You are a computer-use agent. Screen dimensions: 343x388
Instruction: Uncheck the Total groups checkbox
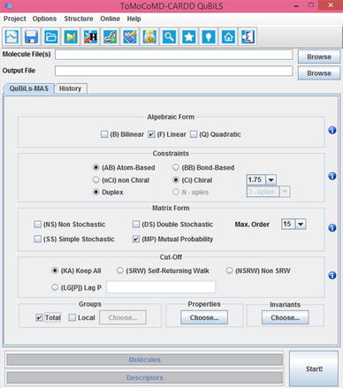[39, 317]
